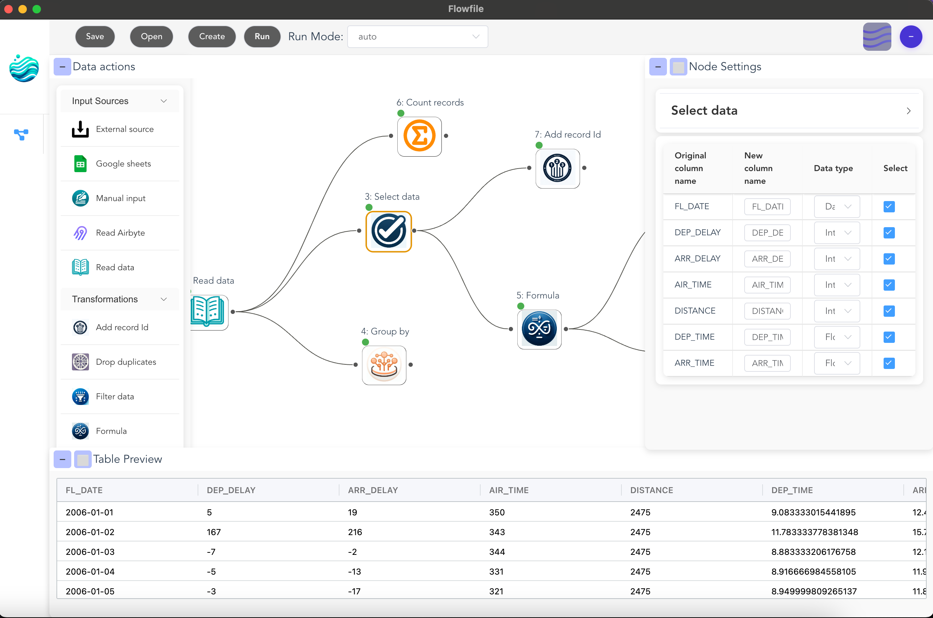Choose the Read Airbyte source
This screenshot has height=618, width=933.
click(120, 232)
